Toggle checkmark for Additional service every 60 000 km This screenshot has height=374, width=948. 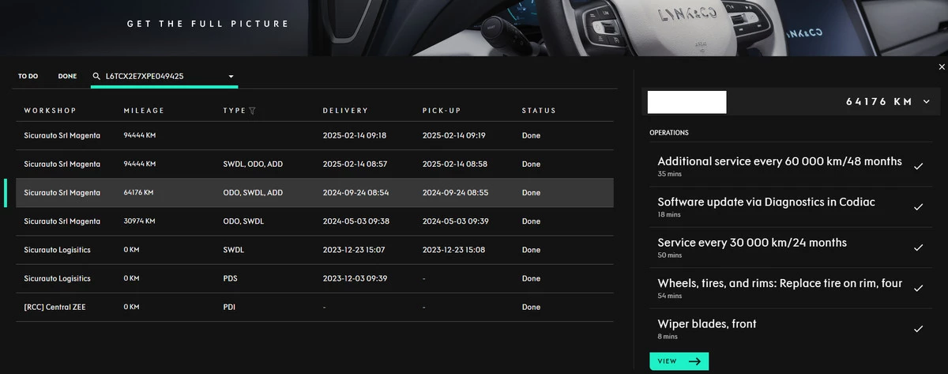pos(917,166)
